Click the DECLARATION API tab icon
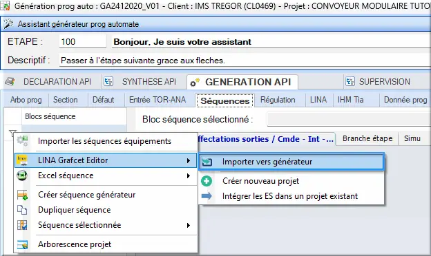The image size is (431, 256). (10, 82)
